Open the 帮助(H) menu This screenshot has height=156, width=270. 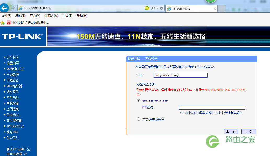coord(82,16)
